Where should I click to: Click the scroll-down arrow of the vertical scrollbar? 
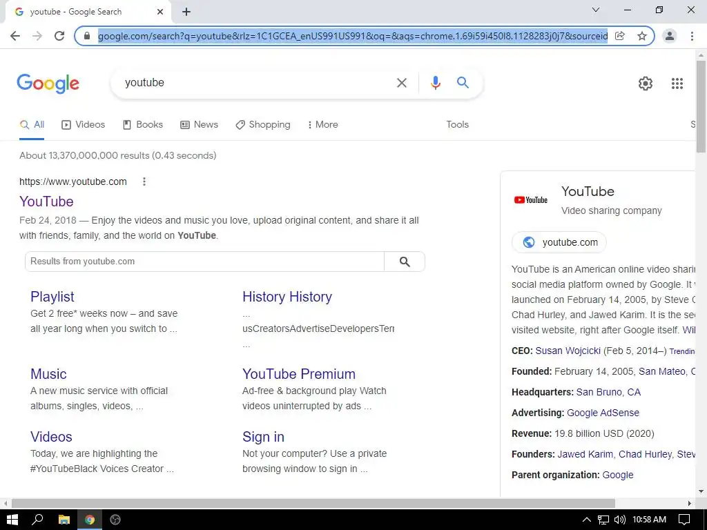click(701, 491)
